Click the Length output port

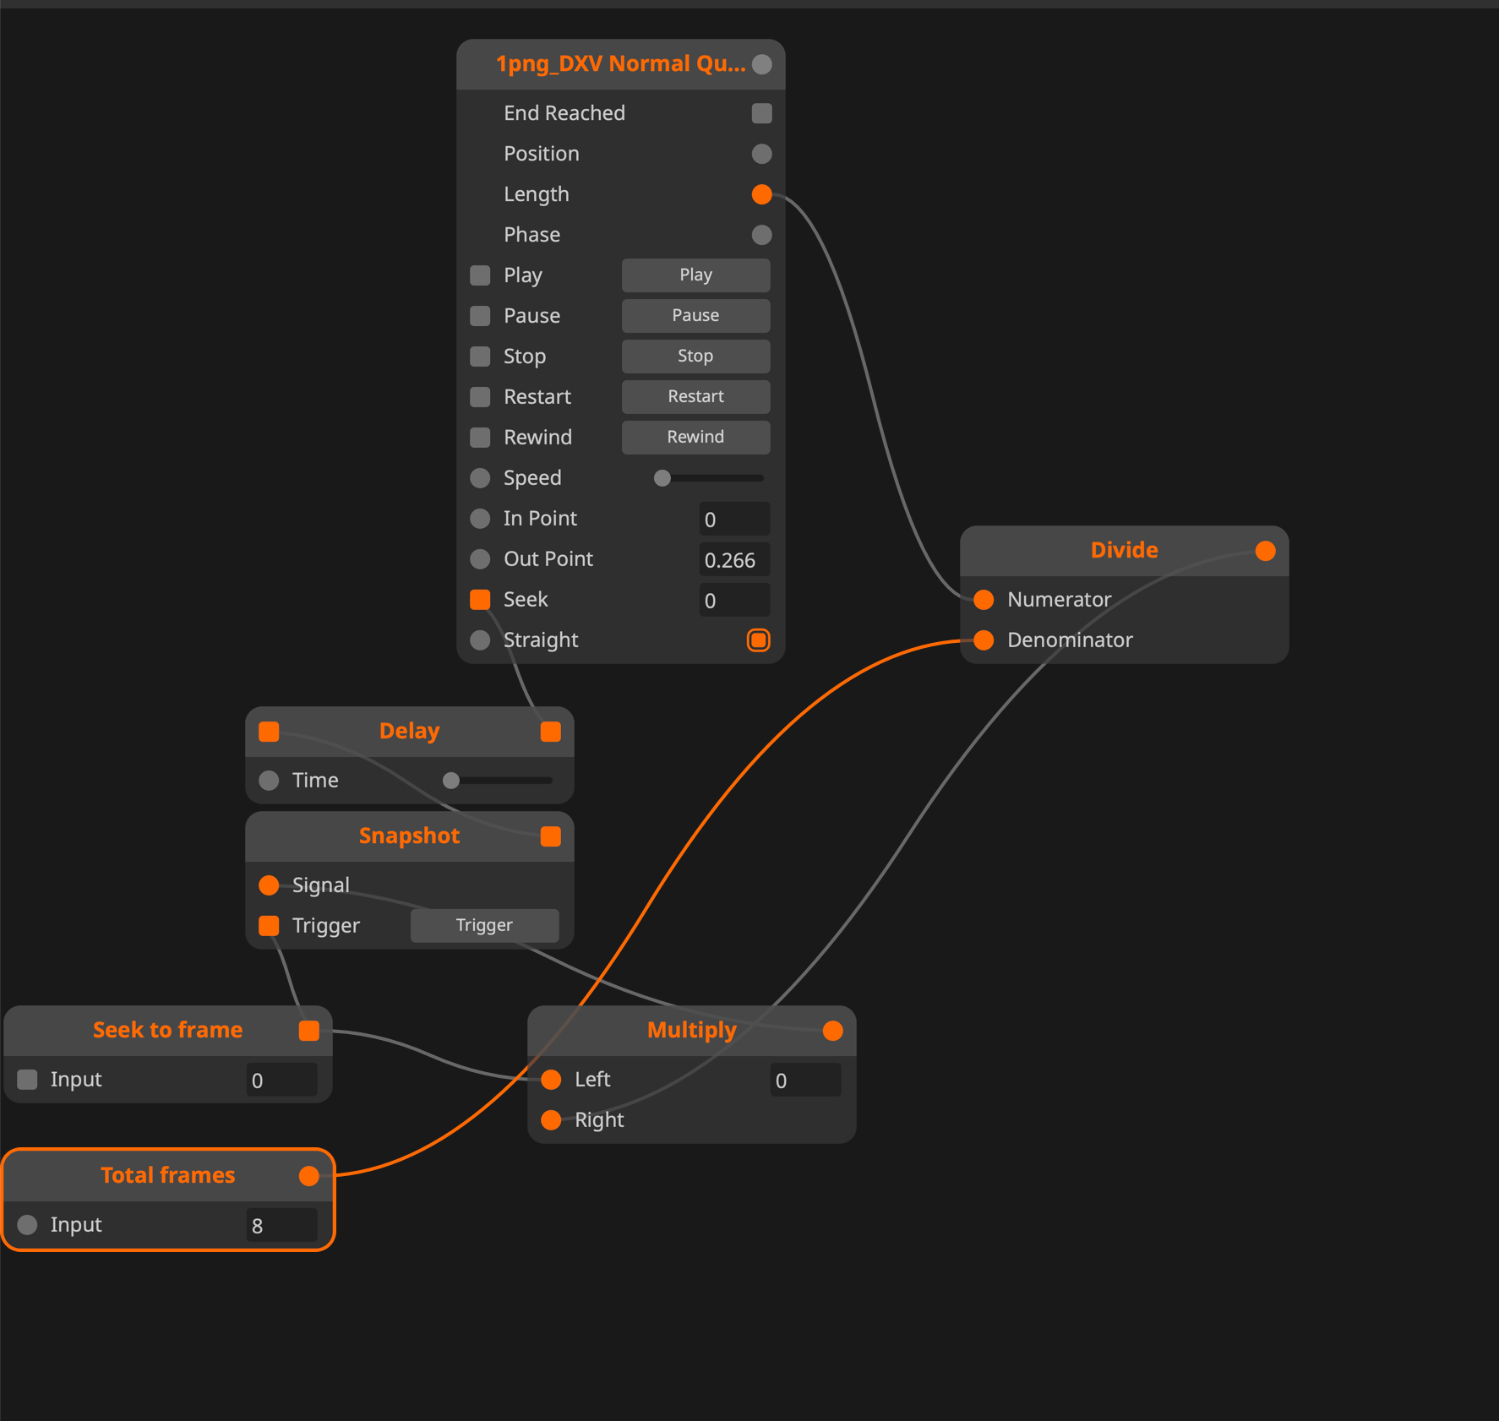click(761, 194)
